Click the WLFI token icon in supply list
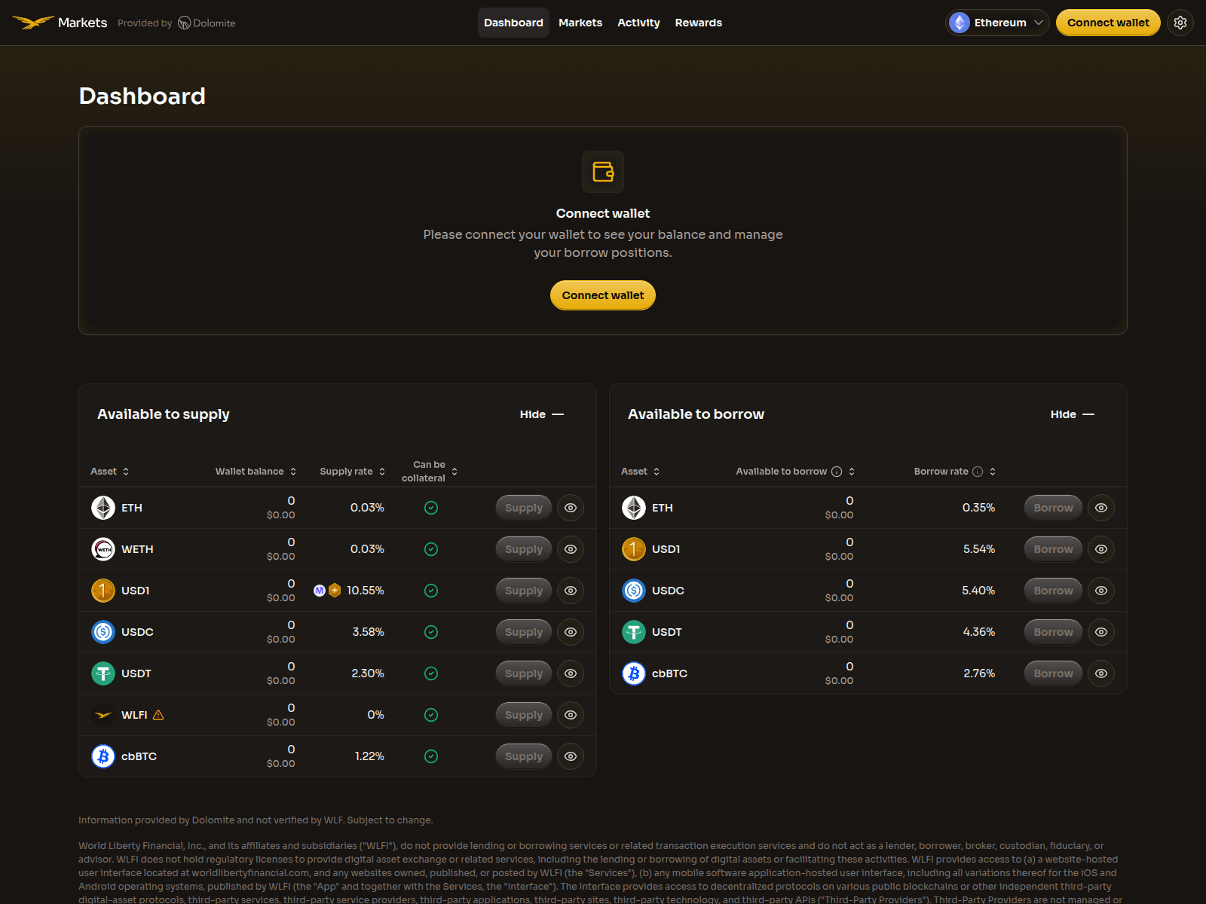 click(103, 715)
